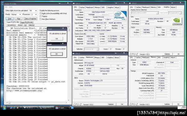This screenshot has width=187, height=116.
Task: Click the Stop button in Hyper PI
Action: pyautogui.click(x=18, y=19)
